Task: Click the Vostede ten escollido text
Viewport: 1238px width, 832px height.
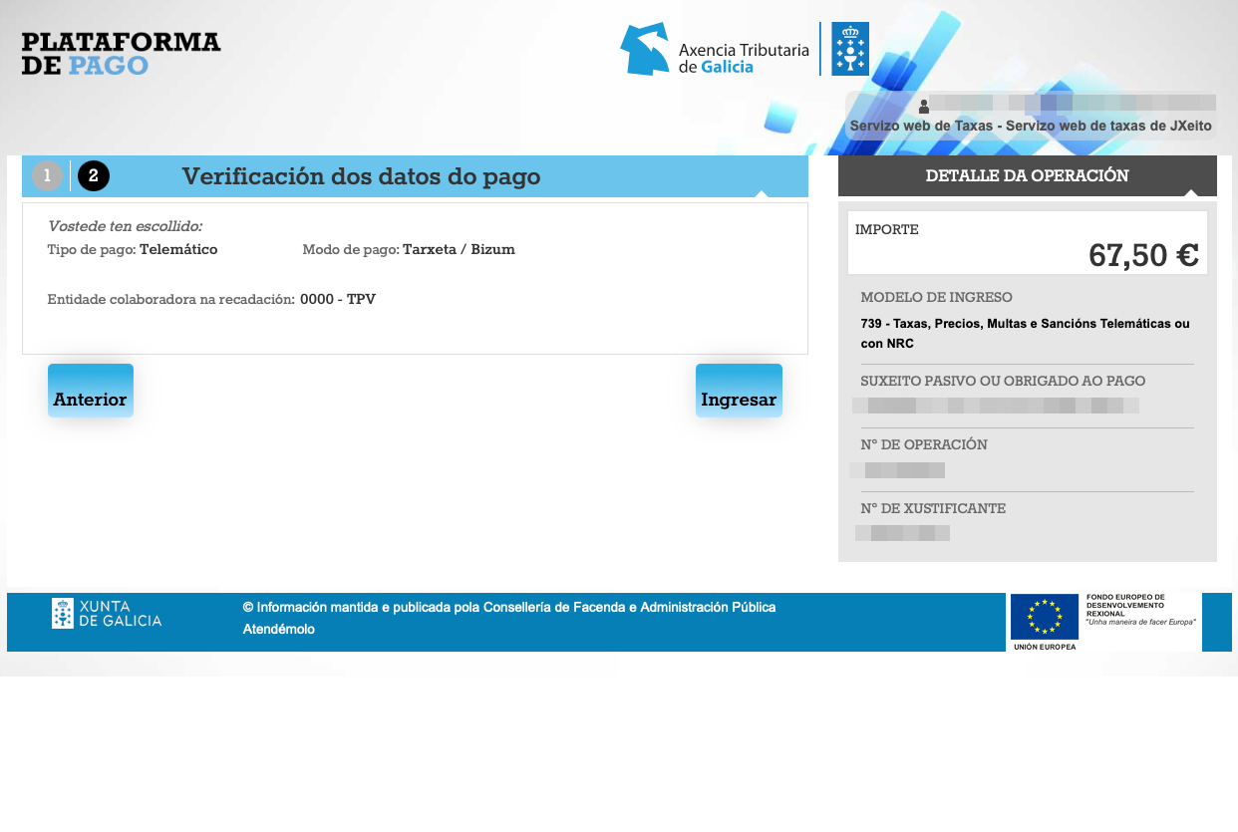Action: [x=125, y=227]
